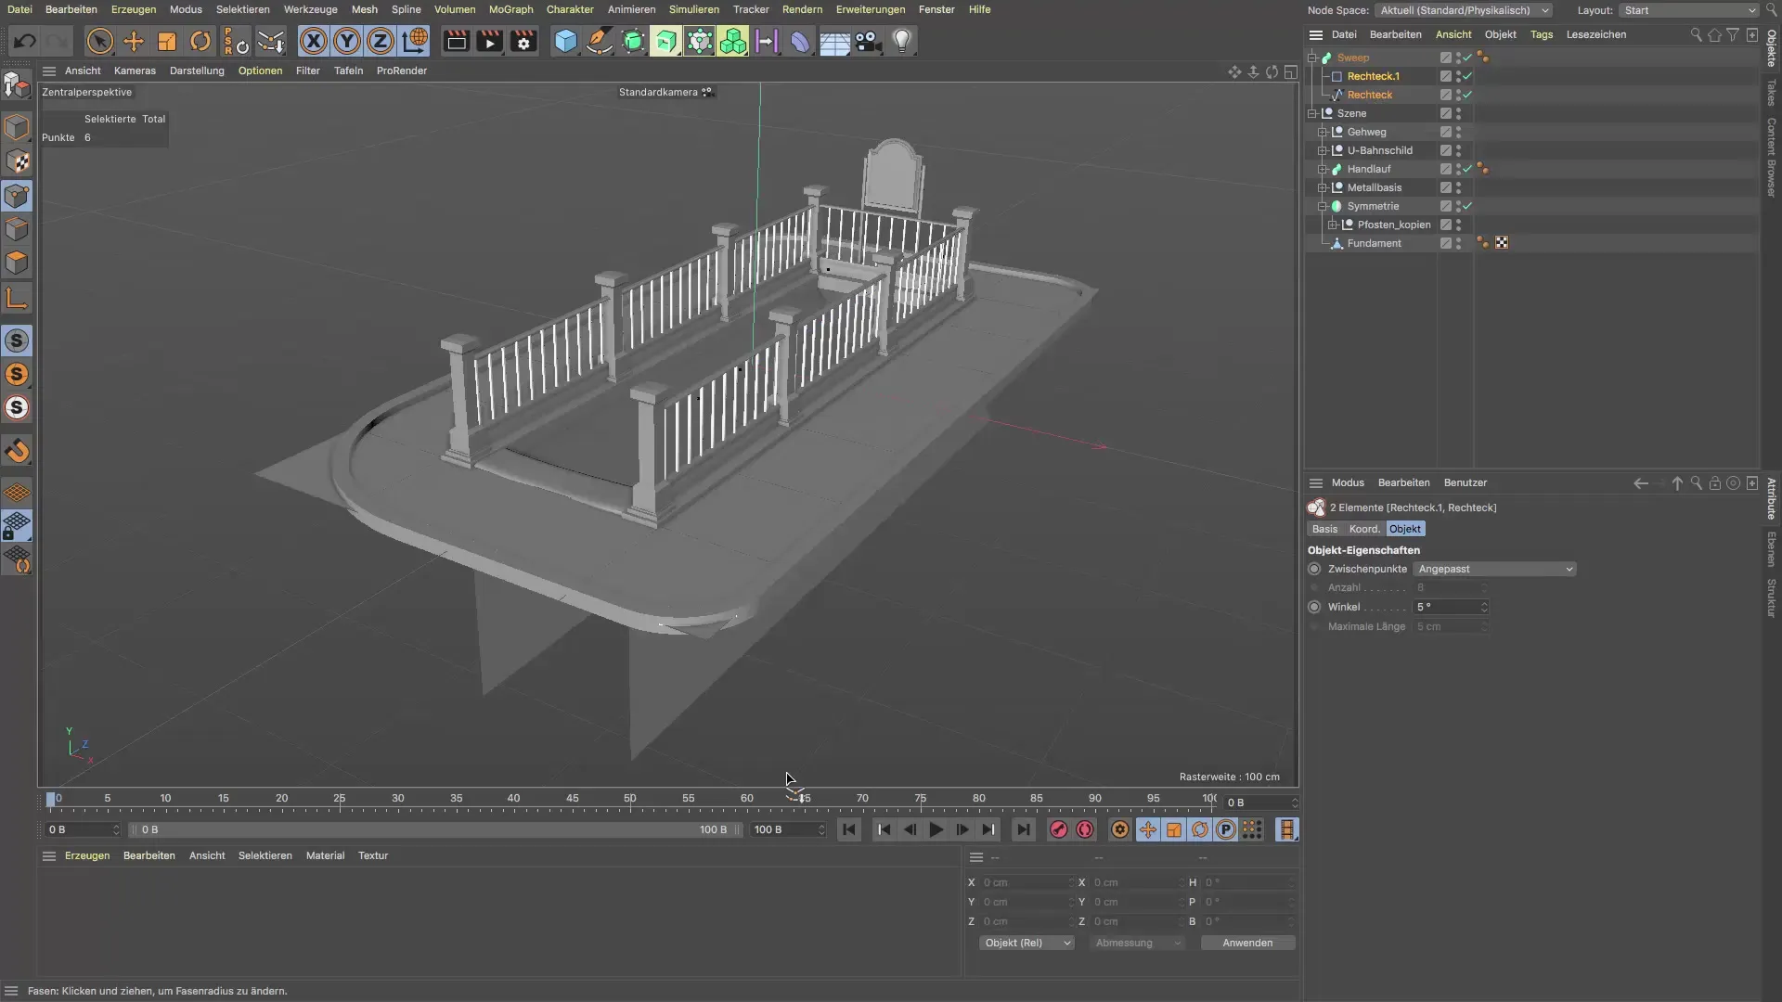Screen dimensions: 1782x1002
Task: Jump to the animation end
Action: pos(1023,829)
